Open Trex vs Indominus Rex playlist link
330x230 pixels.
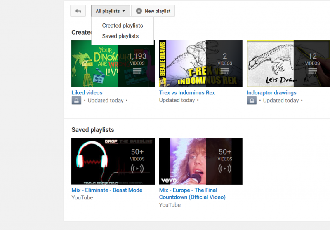click(187, 93)
